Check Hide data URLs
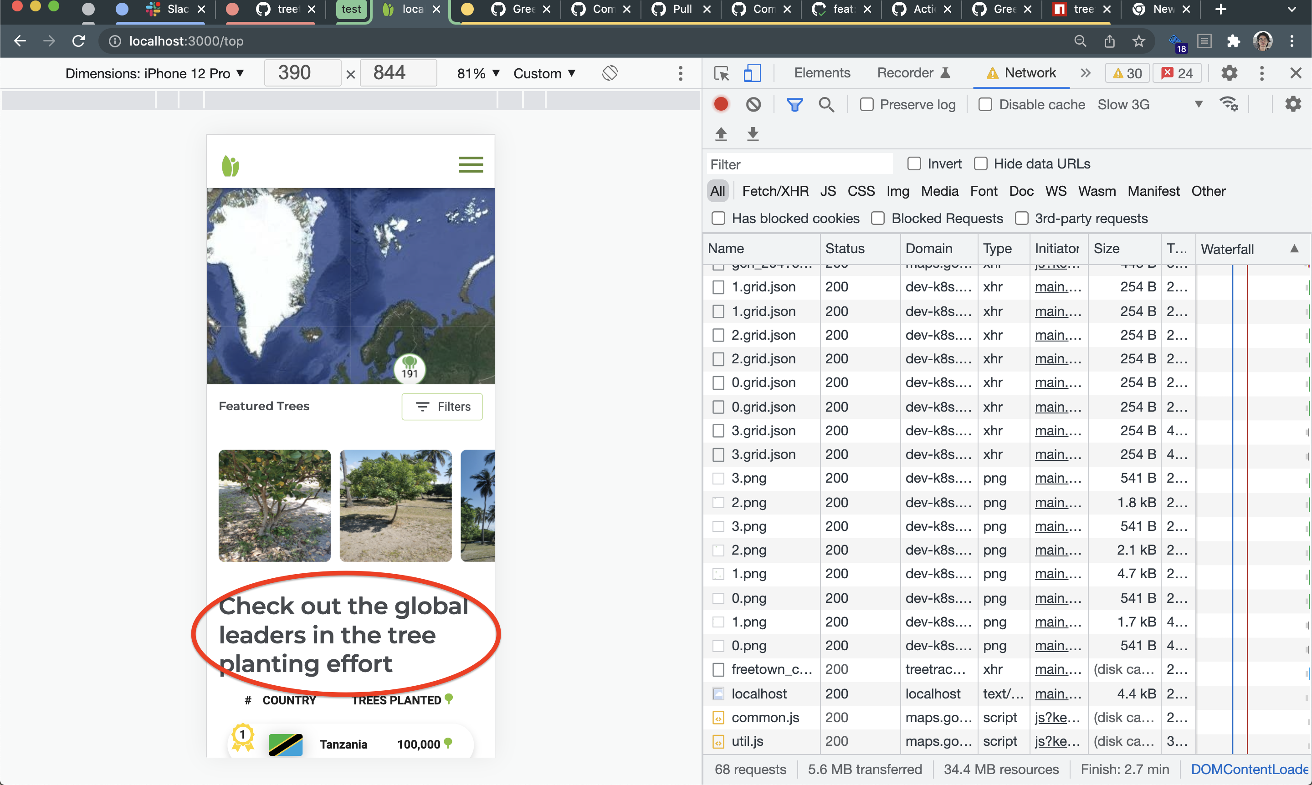1312x785 pixels. [x=981, y=163]
